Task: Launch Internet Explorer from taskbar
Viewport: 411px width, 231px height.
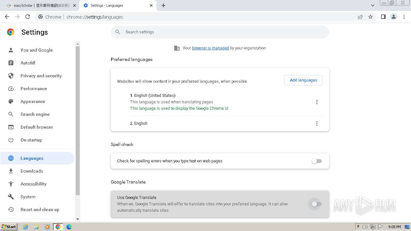Action: (x=26, y=227)
